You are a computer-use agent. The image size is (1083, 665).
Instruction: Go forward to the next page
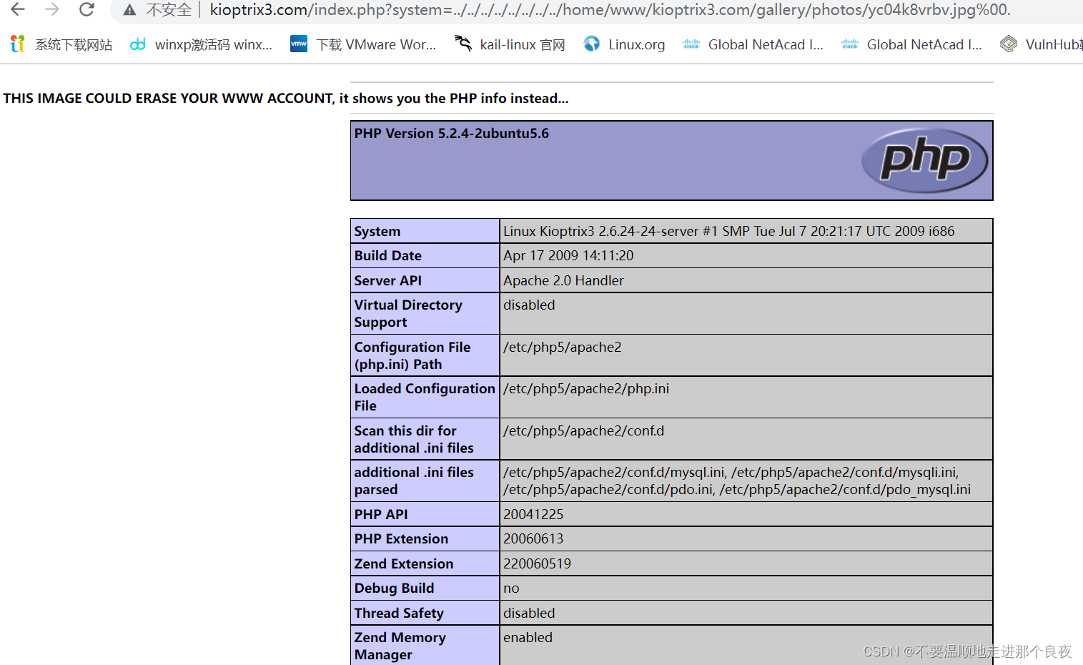click(x=52, y=9)
